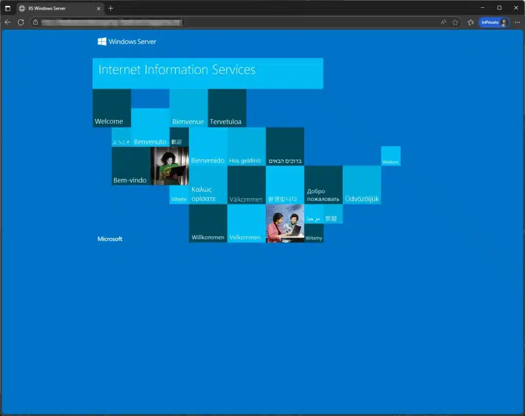Click the Willkommen tile
This screenshot has width=525, height=416.
point(208,223)
